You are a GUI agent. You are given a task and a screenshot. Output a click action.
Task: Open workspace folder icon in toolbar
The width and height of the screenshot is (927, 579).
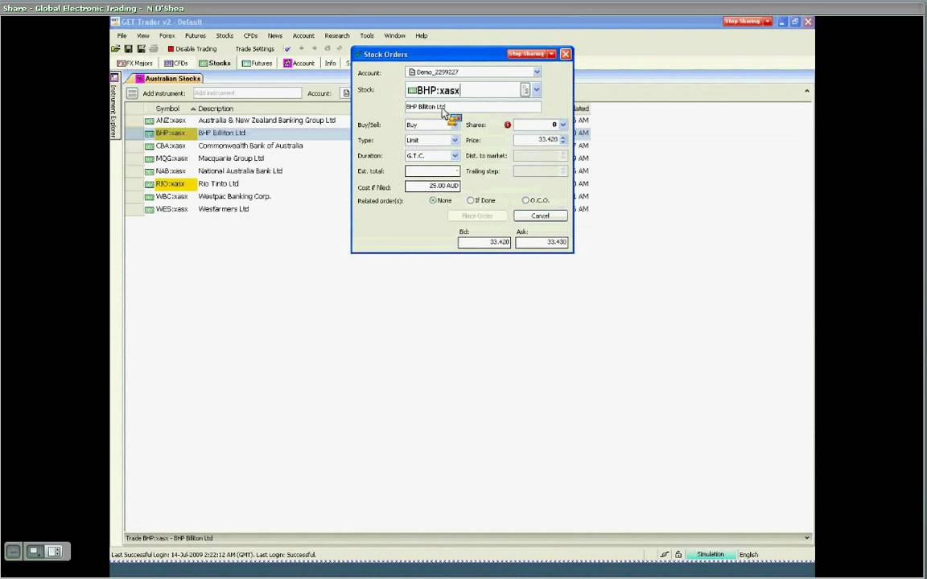click(116, 49)
